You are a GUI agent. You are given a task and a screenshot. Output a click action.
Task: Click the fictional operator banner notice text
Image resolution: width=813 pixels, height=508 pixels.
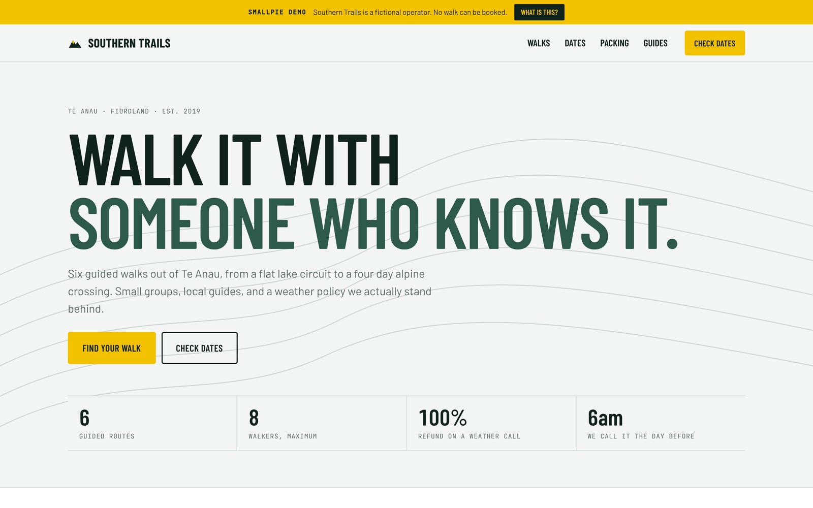(410, 12)
